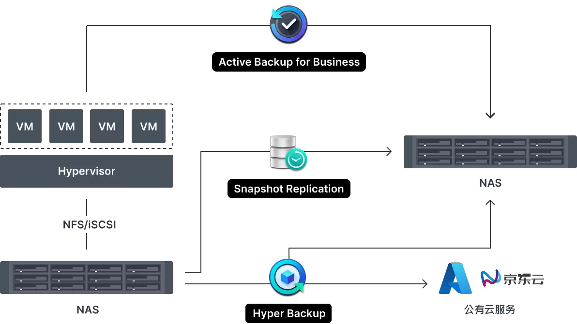Click the source NAS rack device below Hypervisor
This screenshot has height=324, width=577.
[x=87, y=278]
